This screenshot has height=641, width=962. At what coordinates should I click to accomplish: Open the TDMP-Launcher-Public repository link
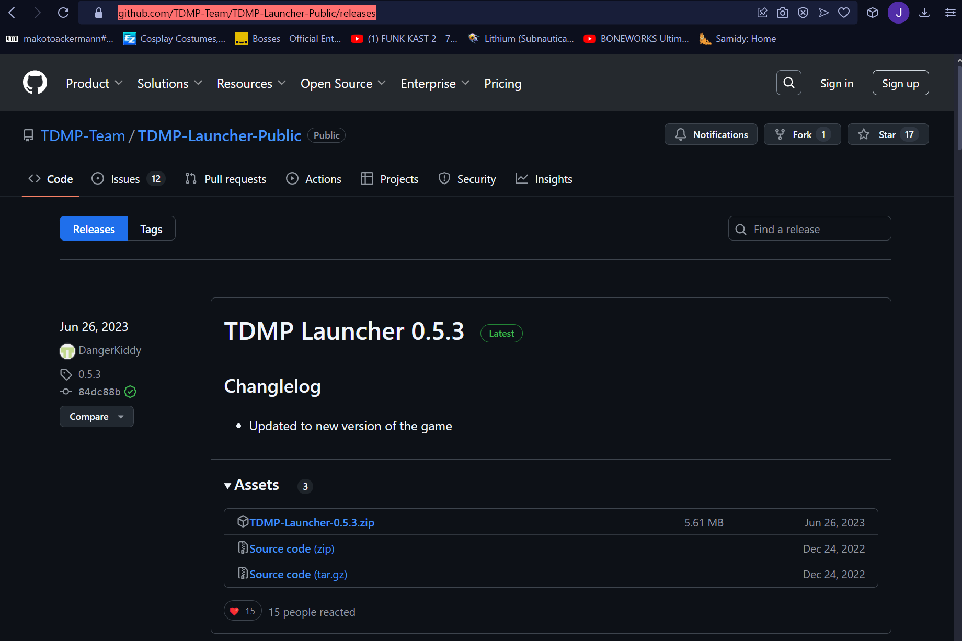click(220, 136)
